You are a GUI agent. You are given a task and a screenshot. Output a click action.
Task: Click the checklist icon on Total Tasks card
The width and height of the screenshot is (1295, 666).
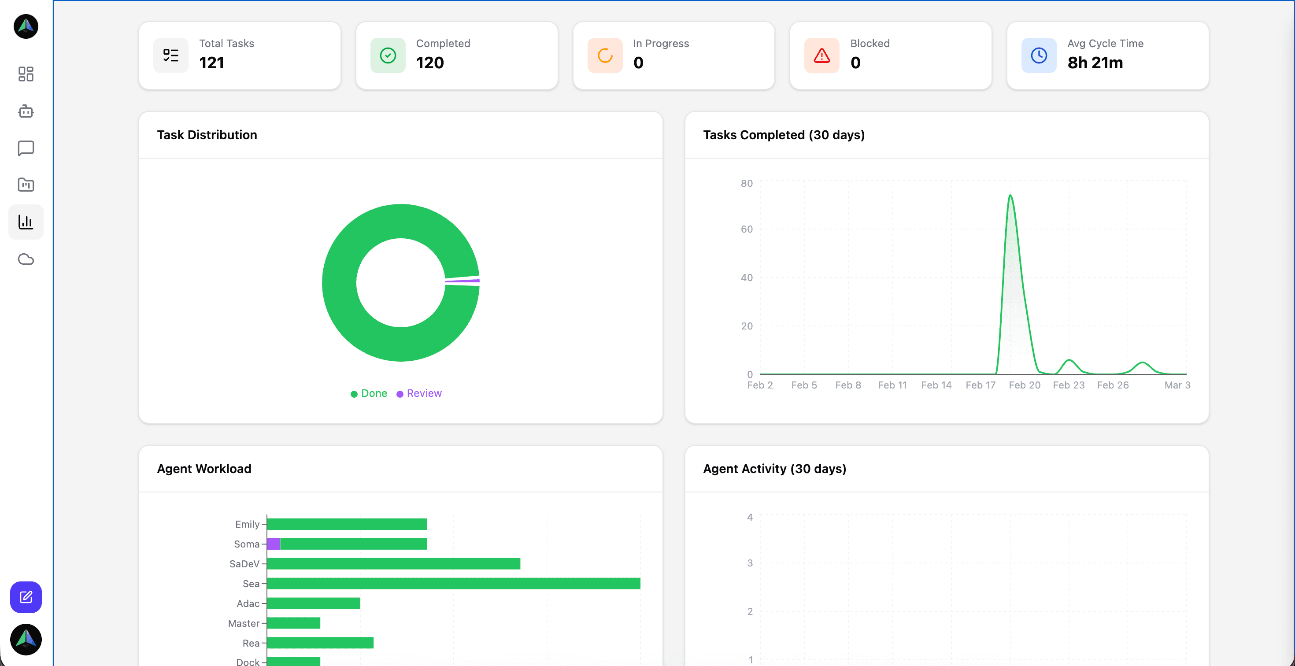[x=170, y=55]
